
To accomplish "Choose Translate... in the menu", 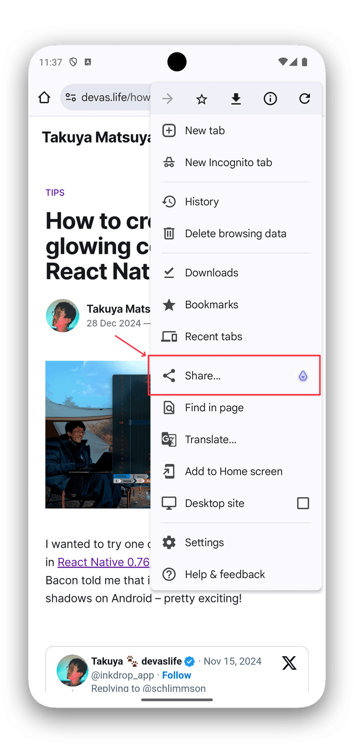I will (210, 440).
